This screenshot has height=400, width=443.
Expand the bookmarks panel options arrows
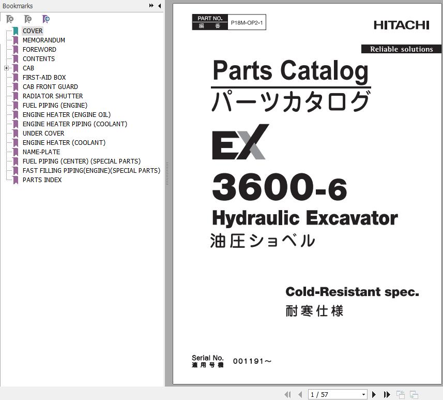tap(151, 6)
